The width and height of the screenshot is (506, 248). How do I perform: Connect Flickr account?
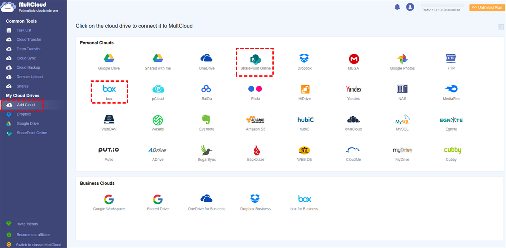pyautogui.click(x=256, y=92)
